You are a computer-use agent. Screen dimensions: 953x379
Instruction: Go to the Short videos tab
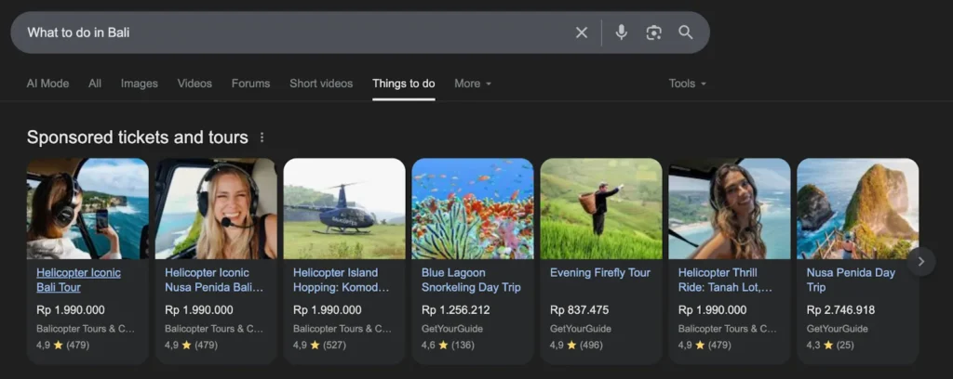321,84
